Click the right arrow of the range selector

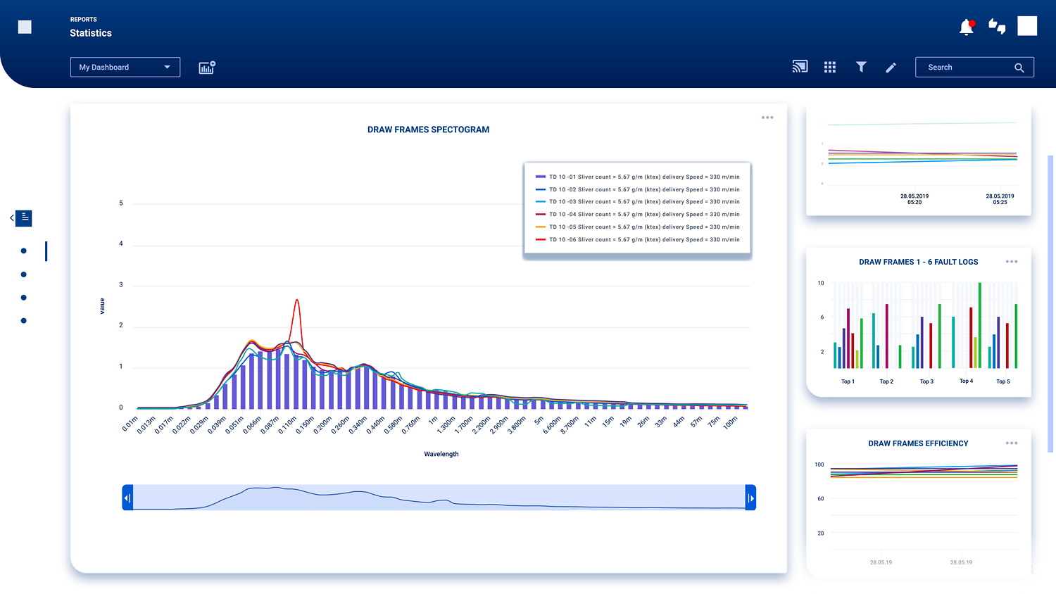[750, 497]
